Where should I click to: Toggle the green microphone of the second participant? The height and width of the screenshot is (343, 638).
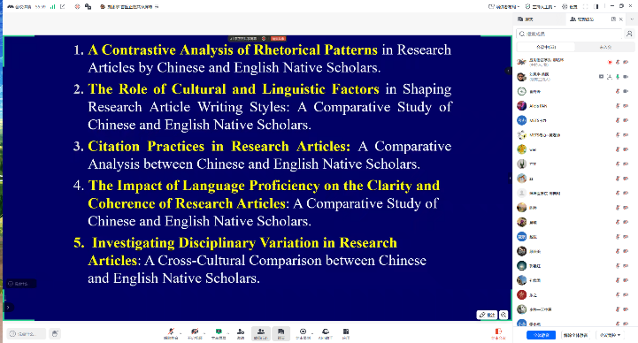618,76
